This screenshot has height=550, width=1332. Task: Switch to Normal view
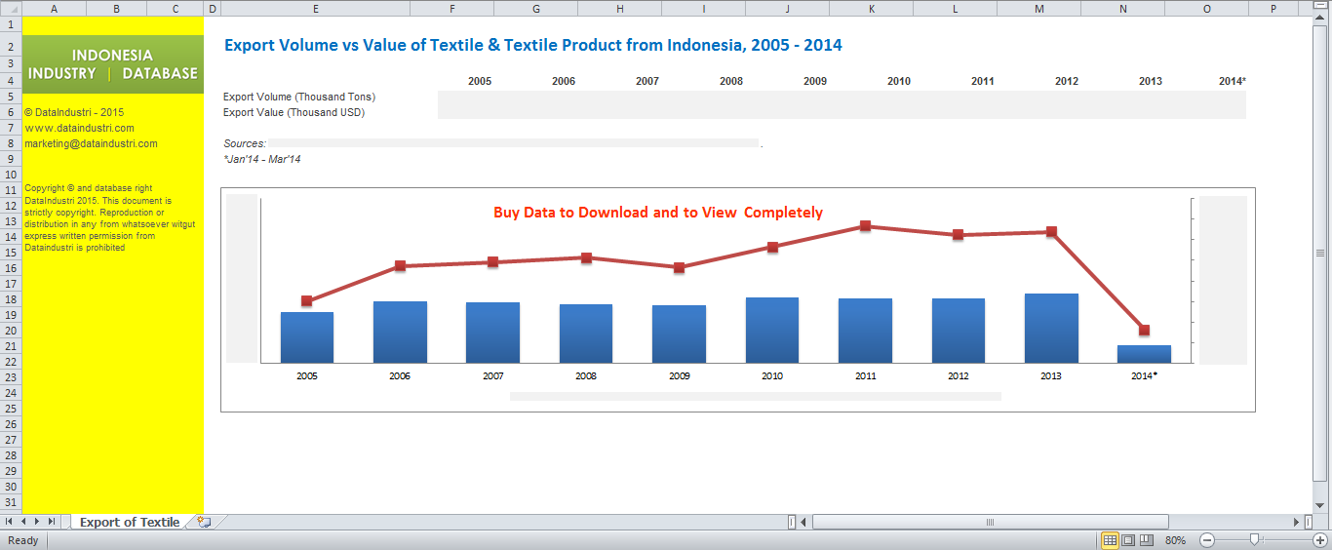click(1110, 540)
